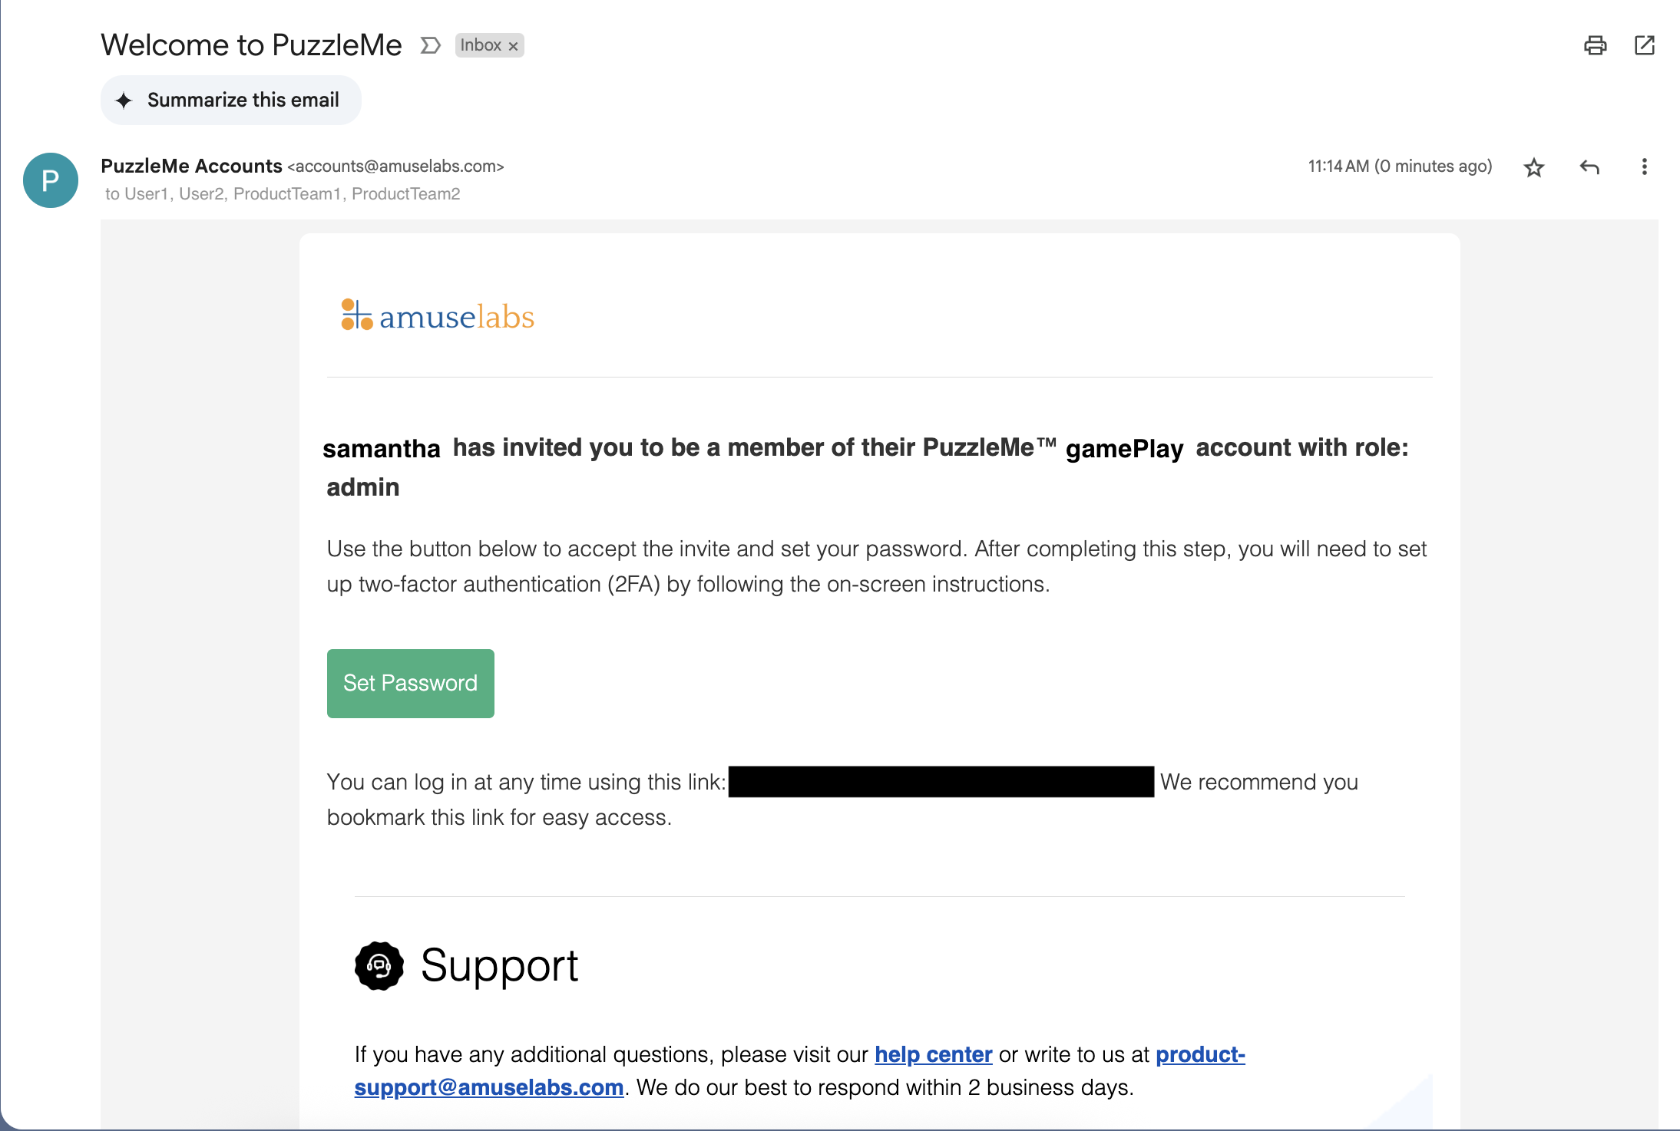This screenshot has height=1131, width=1680.
Task: Click the amuselabs logo
Action: click(438, 315)
